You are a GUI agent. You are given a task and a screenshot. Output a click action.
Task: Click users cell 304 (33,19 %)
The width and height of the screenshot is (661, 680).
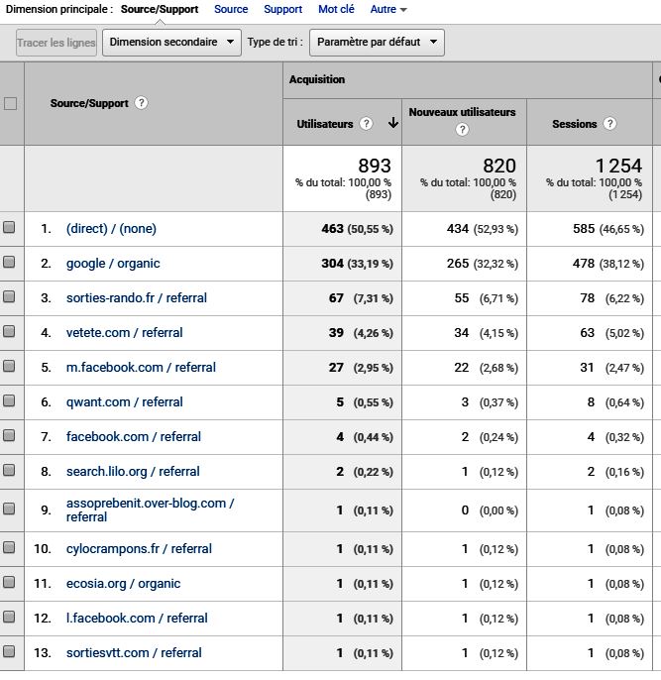click(x=357, y=264)
